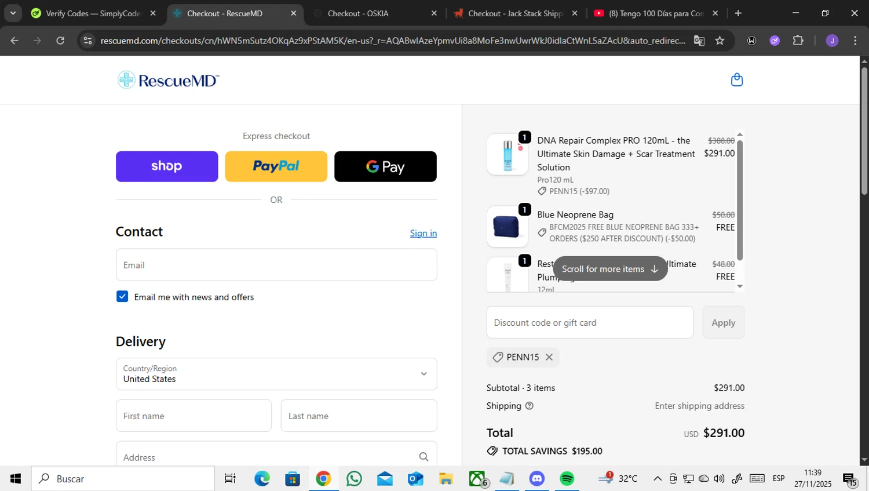Viewport: 869px width, 491px height.
Task: Click the Last name field
Action: 359,416
